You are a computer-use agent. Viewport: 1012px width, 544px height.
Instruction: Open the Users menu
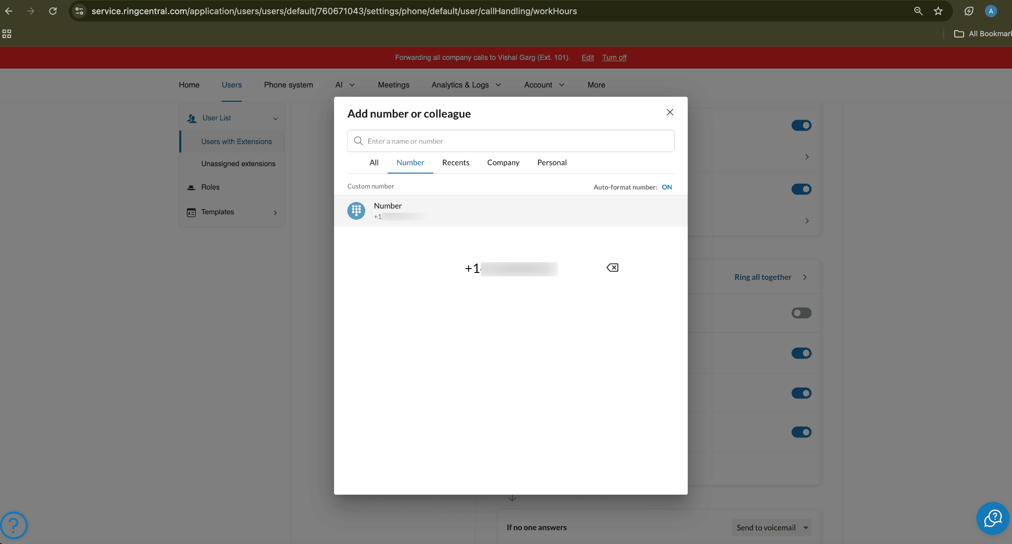[x=232, y=85]
